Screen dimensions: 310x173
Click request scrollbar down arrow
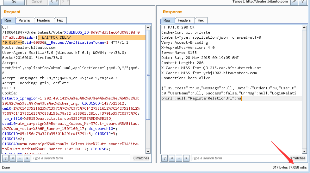click(x=148, y=151)
